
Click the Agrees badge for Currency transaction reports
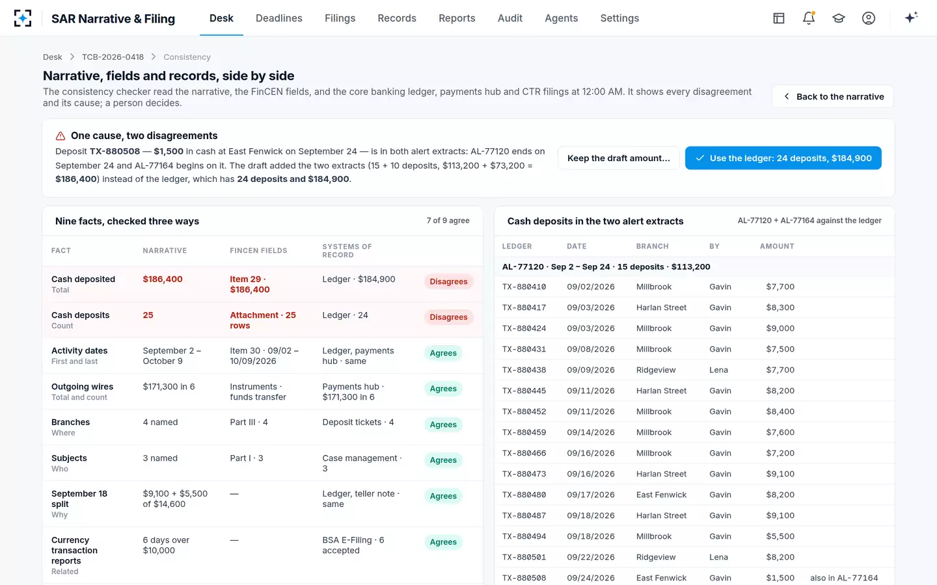pyautogui.click(x=443, y=542)
